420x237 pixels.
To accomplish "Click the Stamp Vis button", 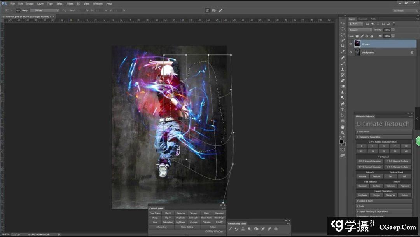I will 390,195.
